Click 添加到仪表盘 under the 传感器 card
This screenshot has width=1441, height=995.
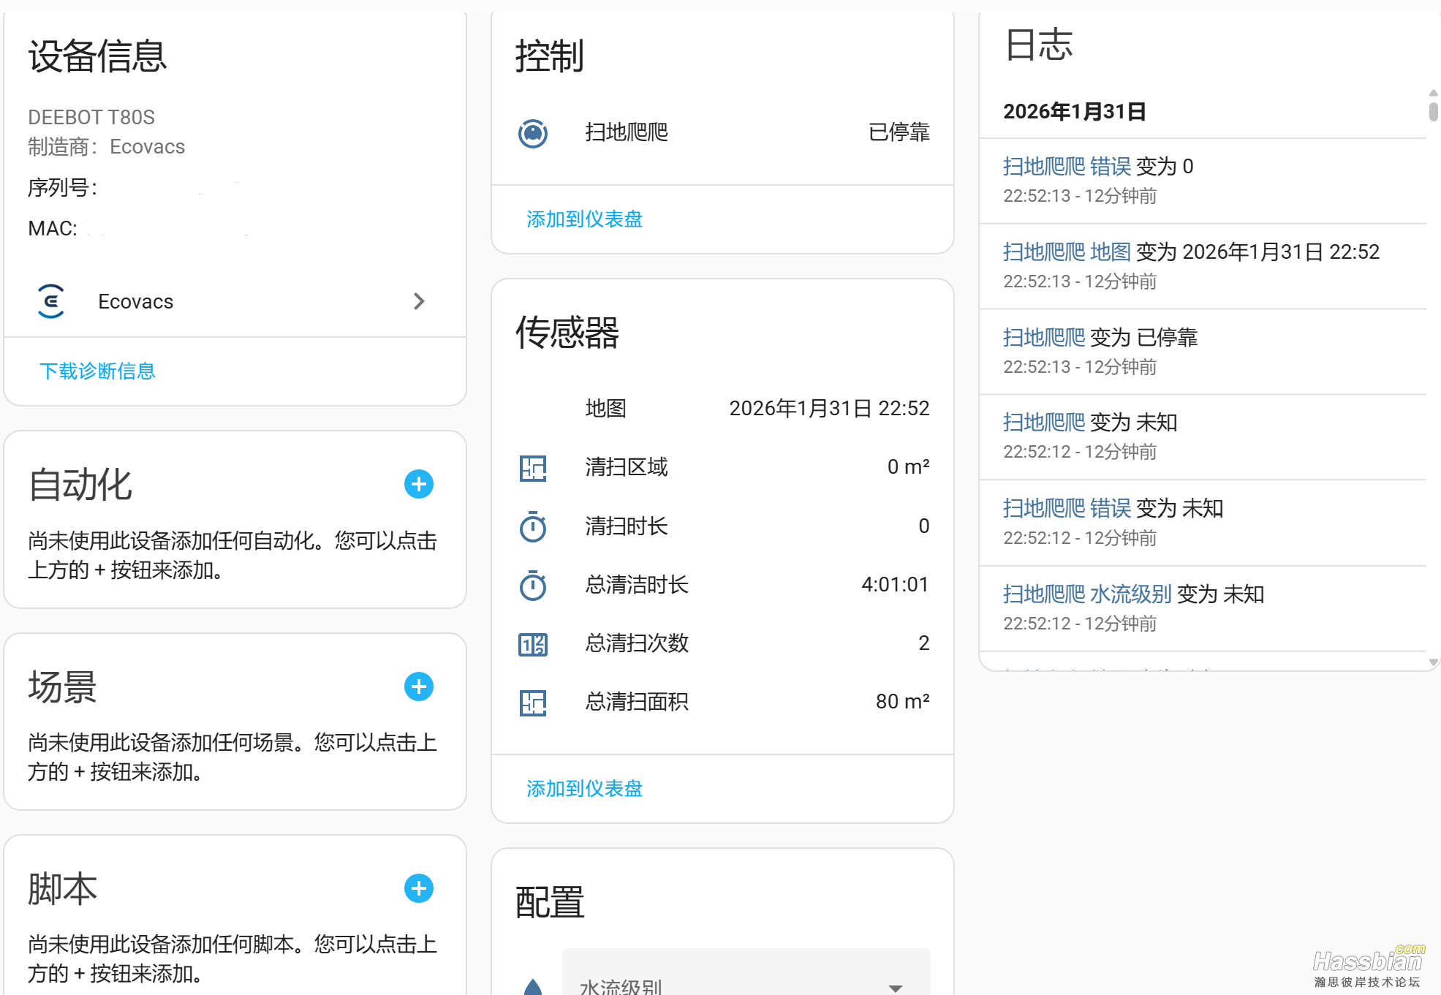pyautogui.click(x=584, y=789)
